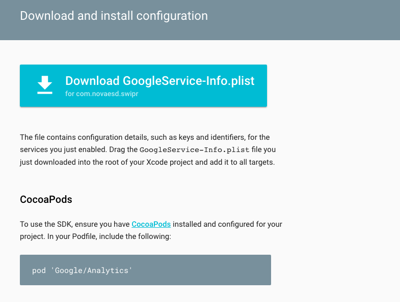Download GoogleService-Info.plist button label
Screen dimensions: 400x302
[159, 80]
